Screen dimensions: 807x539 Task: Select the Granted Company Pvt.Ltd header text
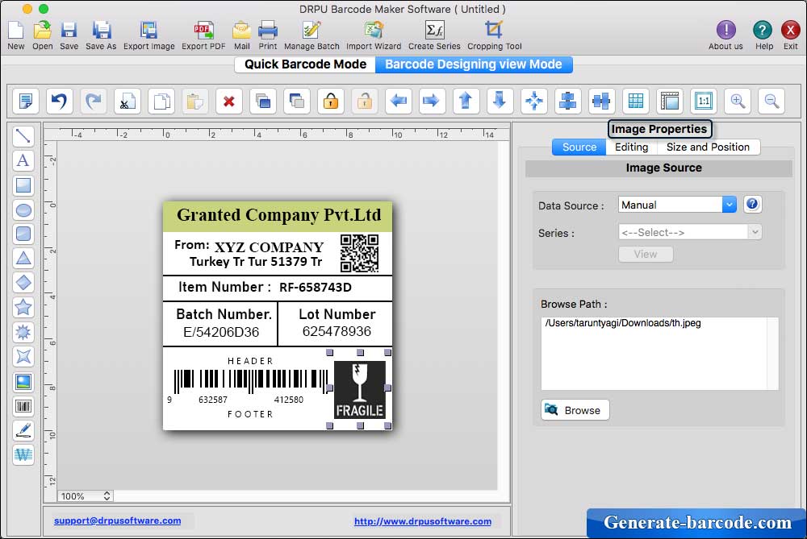tap(278, 215)
